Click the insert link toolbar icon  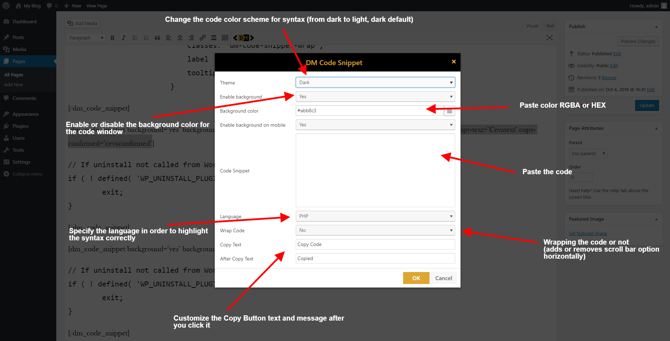pyautogui.click(x=202, y=38)
